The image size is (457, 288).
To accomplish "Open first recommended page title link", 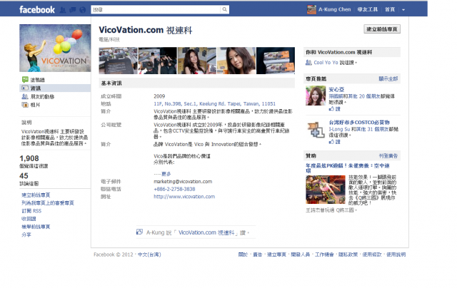I will [336, 90].
